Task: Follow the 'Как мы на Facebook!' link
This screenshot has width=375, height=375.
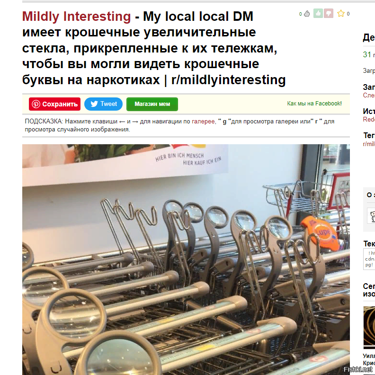Action: (314, 104)
